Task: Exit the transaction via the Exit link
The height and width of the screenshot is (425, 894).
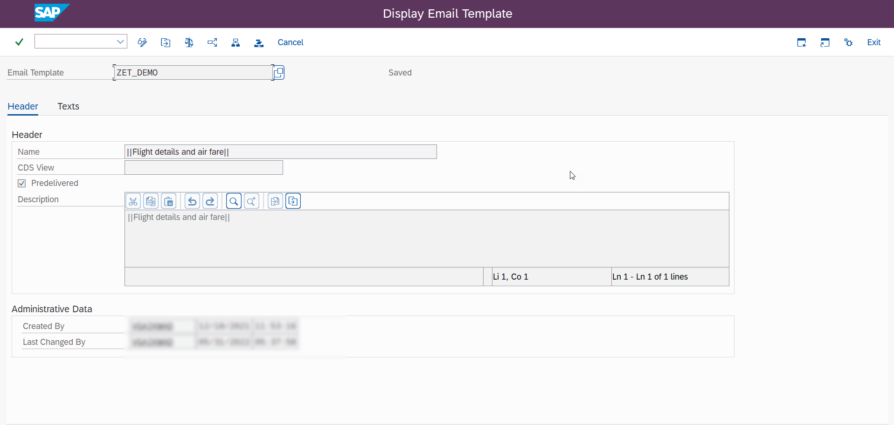Action: tap(874, 42)
